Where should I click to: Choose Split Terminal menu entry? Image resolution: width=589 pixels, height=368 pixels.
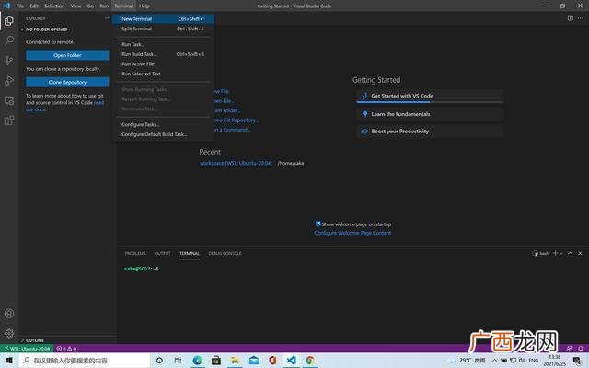[x=163, y=29]
